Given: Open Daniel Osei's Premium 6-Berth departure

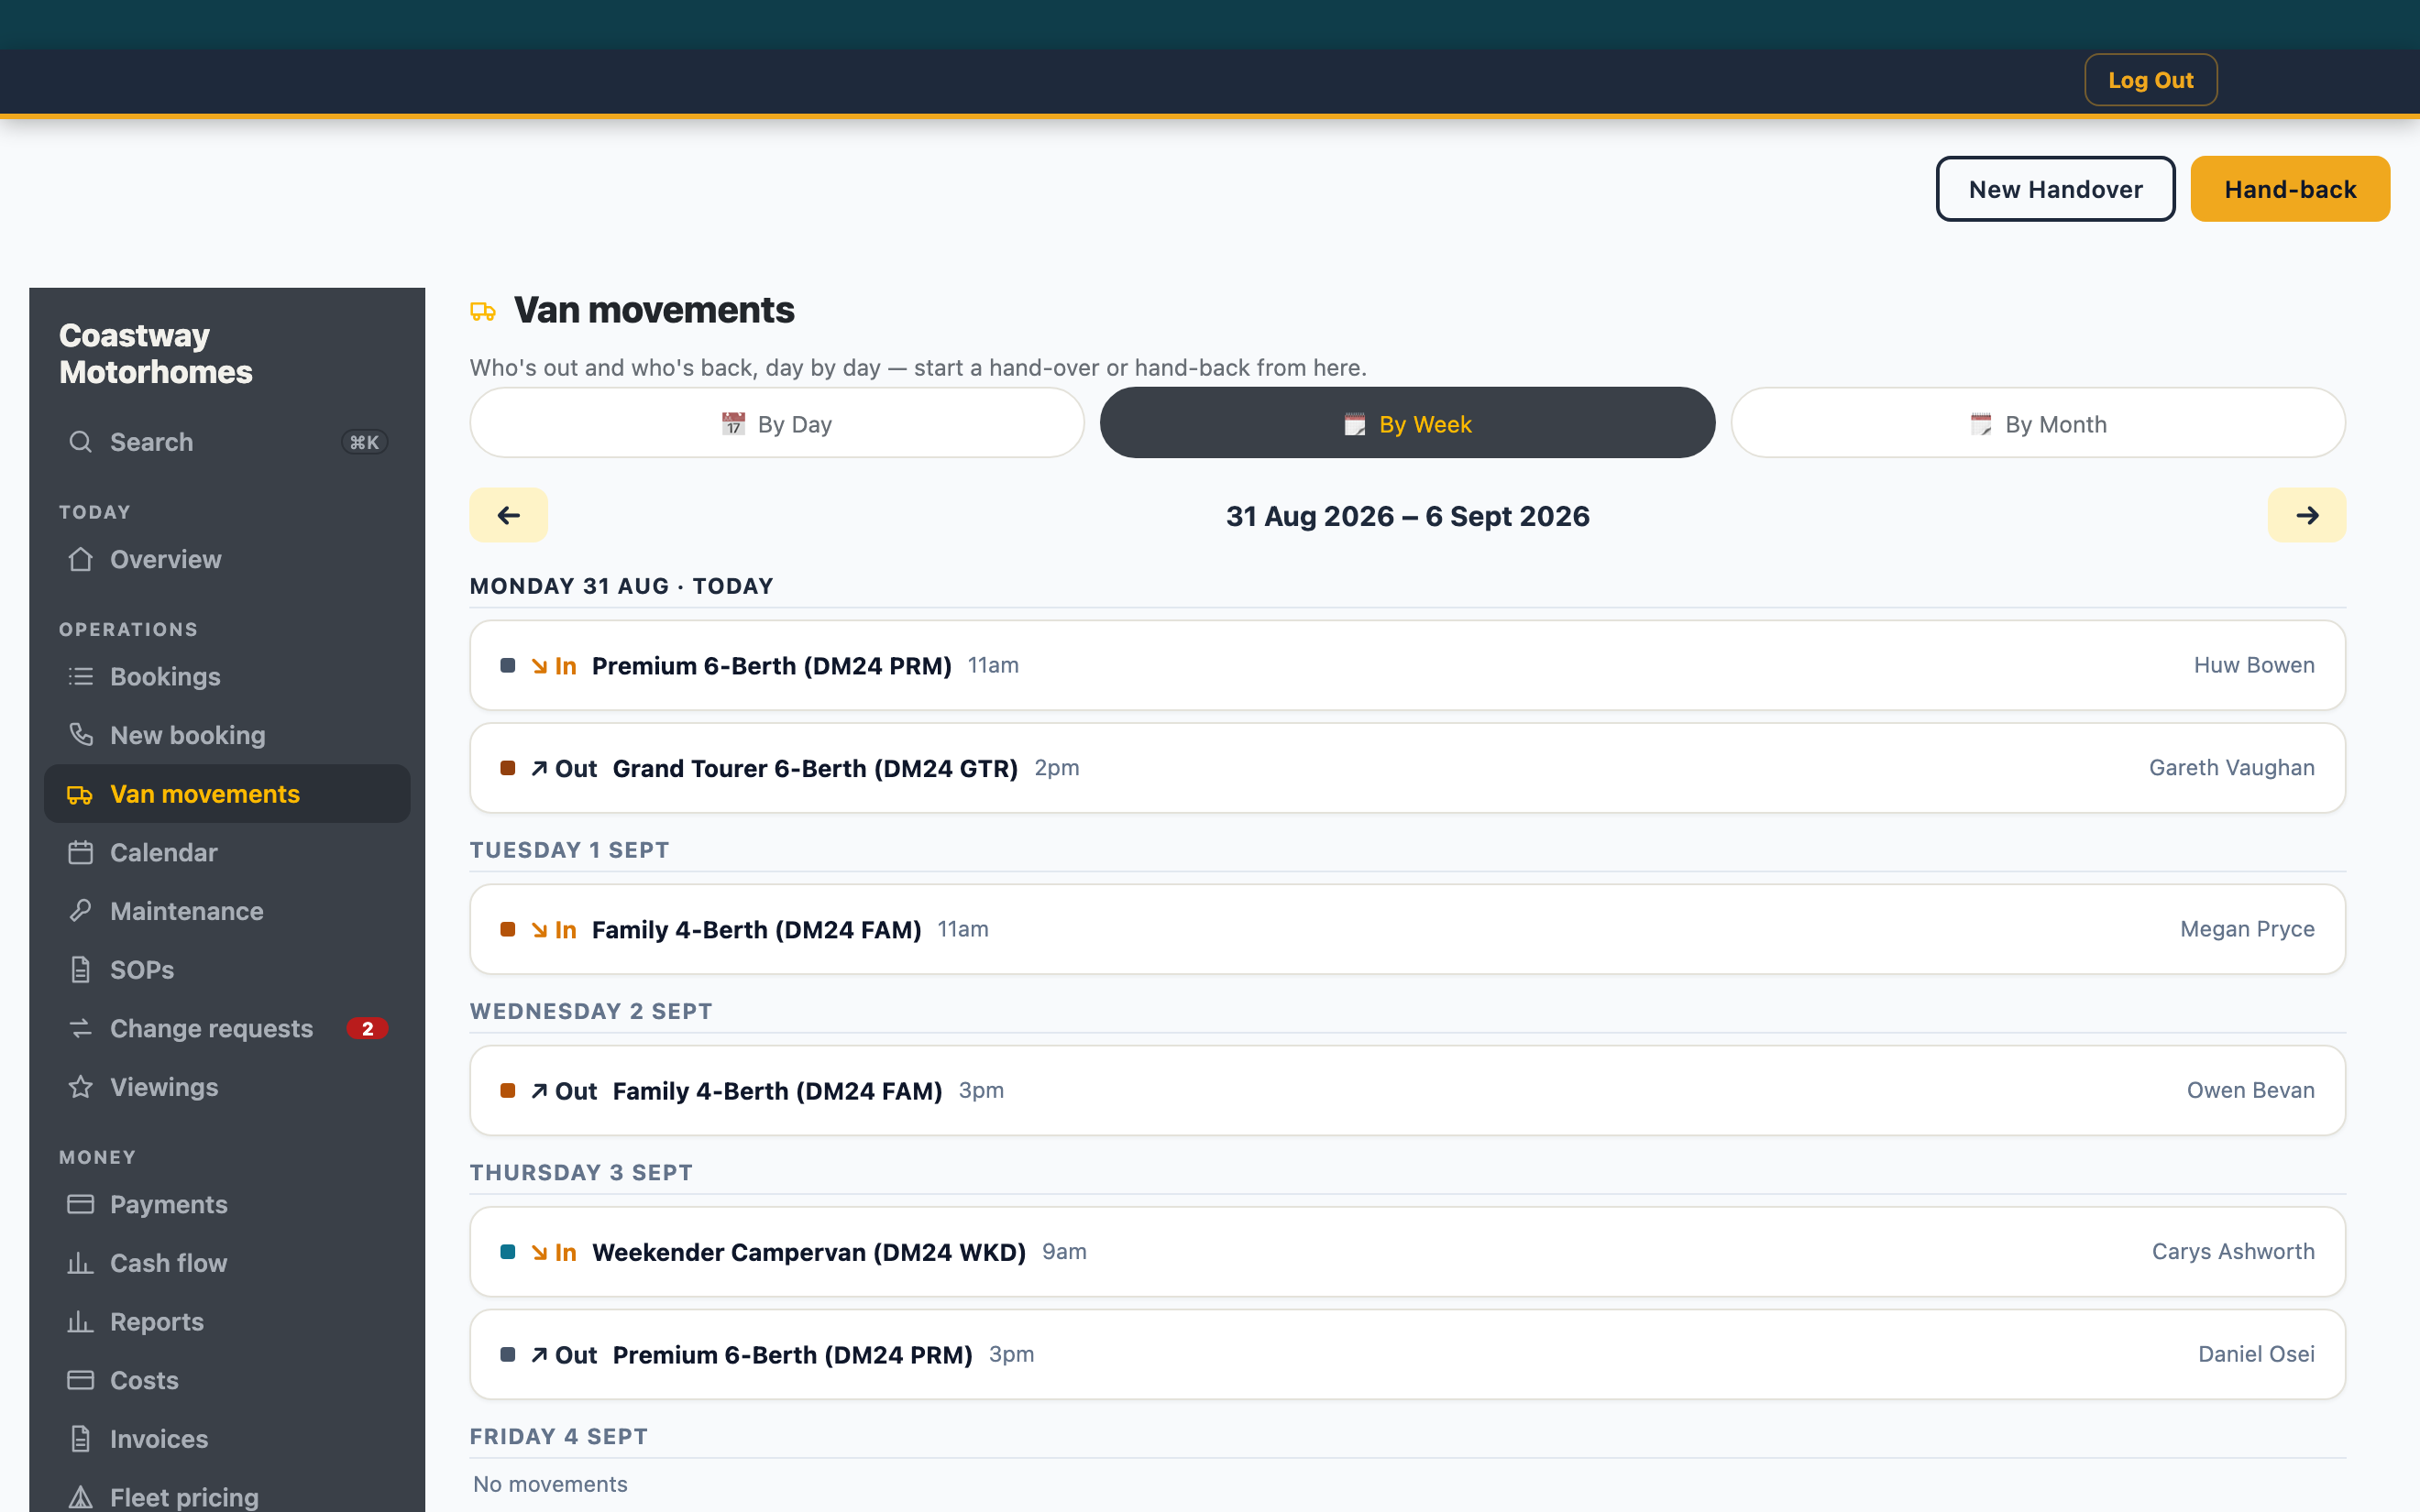Looking at the screenshot, I should click(x=1408, y=1354).
